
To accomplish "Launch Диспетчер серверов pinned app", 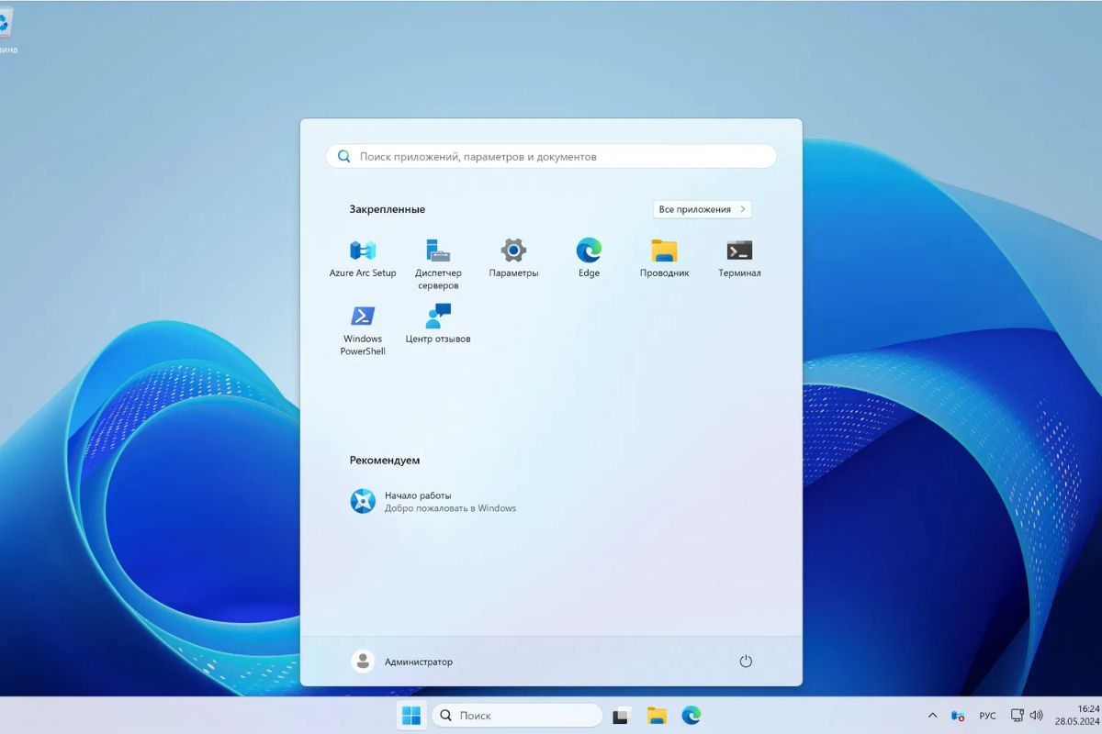I will pos(438,264).
